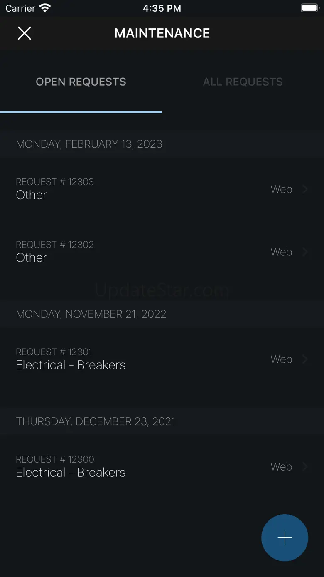Tap the Wi-Fi icon in status bar
The image size is (324, 577).
(x=44, y=8)
